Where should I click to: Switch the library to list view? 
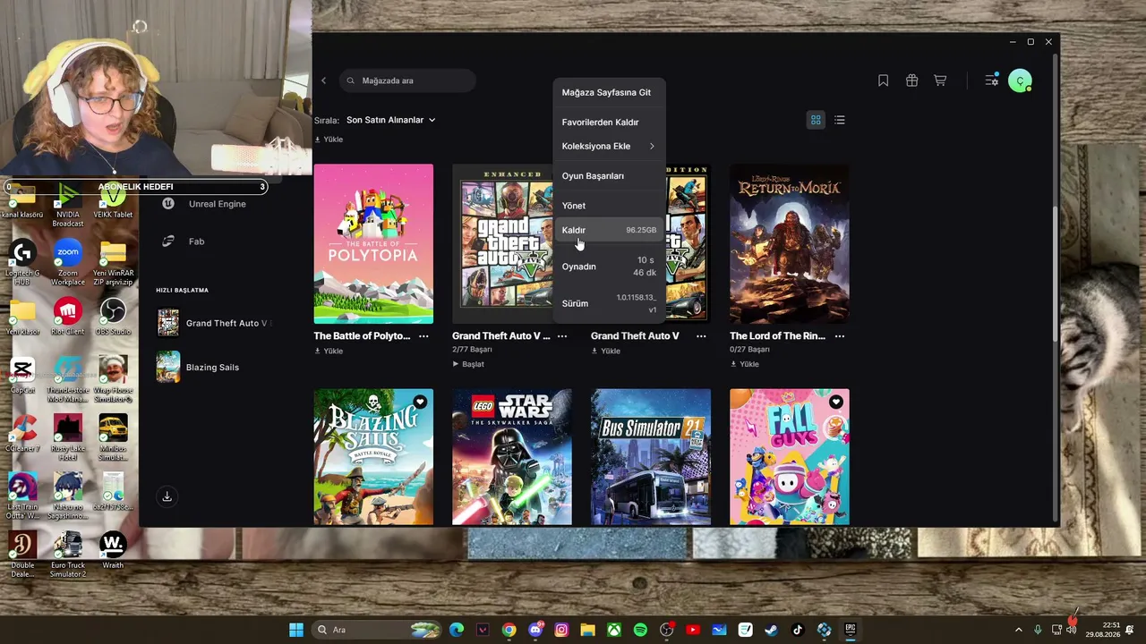pos(840,120)
